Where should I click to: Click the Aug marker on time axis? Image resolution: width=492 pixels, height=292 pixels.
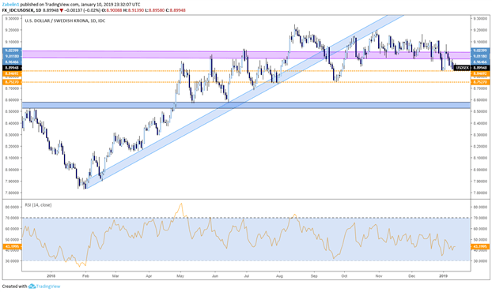279,276
